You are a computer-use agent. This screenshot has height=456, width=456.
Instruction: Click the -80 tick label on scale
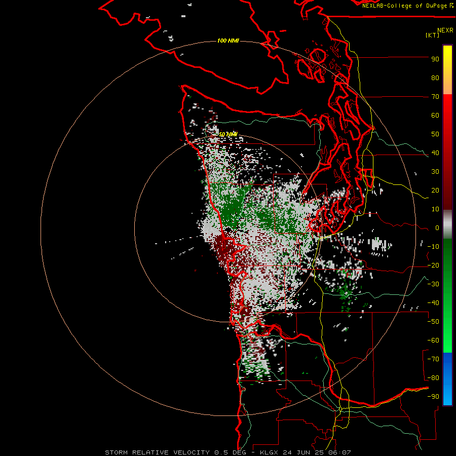(433, 378)
